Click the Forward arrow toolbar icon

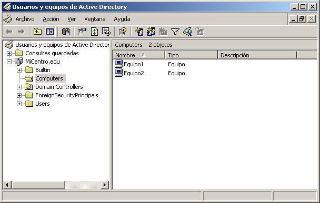tap(21, 32)
